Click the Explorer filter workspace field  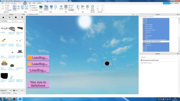pyautogui.click(x=158, y=17)
